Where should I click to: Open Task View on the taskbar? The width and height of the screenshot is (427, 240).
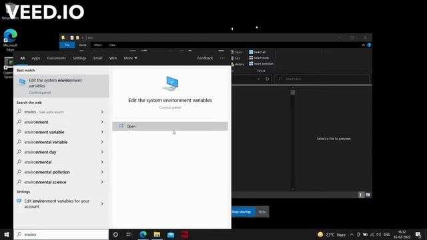pyautogui.click(x=129, y=234)
